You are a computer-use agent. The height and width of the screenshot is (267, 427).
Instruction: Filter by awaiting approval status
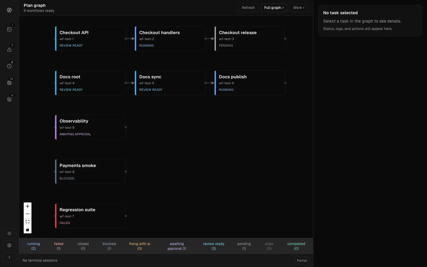[x=177, y=246]
